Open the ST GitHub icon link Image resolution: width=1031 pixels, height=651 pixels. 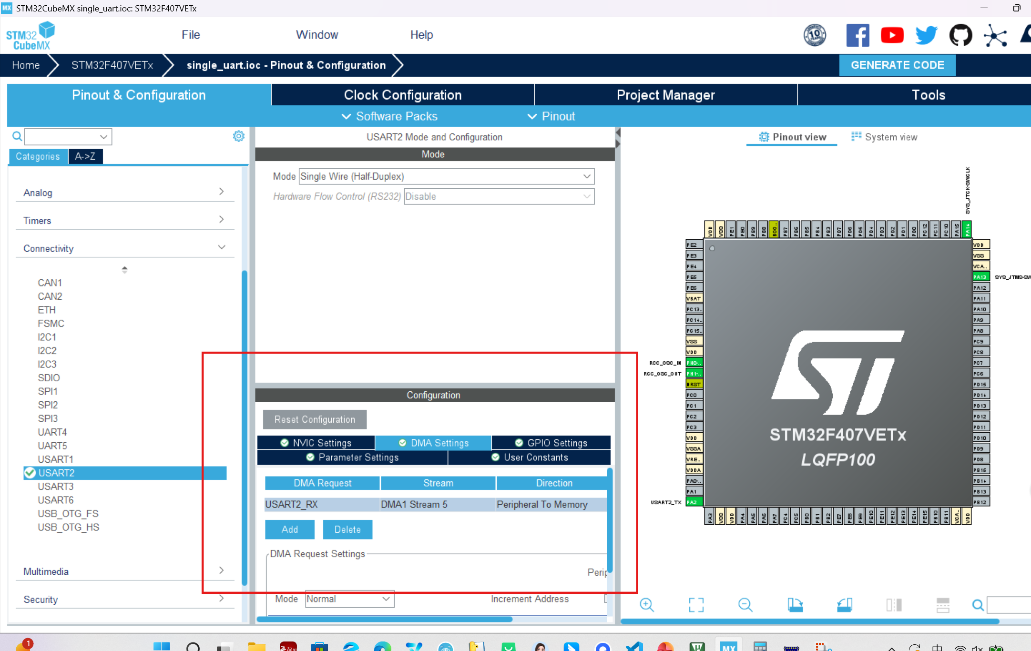pos(960,35)
